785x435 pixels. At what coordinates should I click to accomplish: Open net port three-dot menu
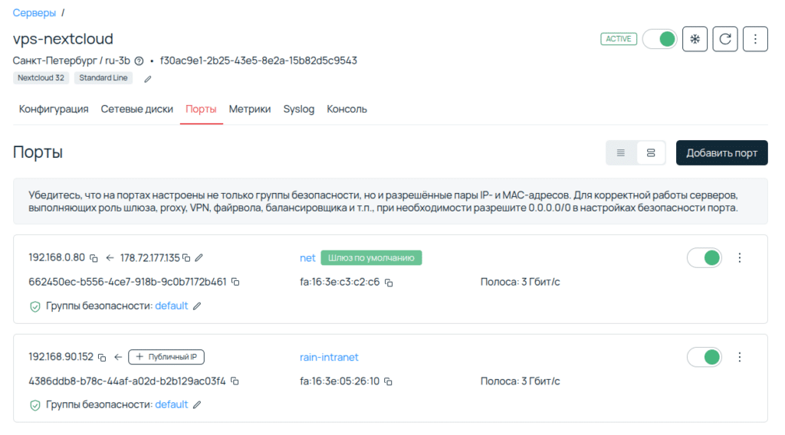740,258
